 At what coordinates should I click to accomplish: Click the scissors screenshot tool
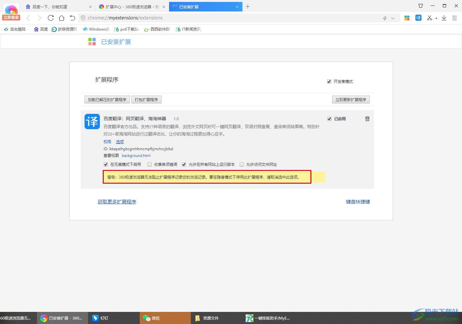tap(429, 18)
